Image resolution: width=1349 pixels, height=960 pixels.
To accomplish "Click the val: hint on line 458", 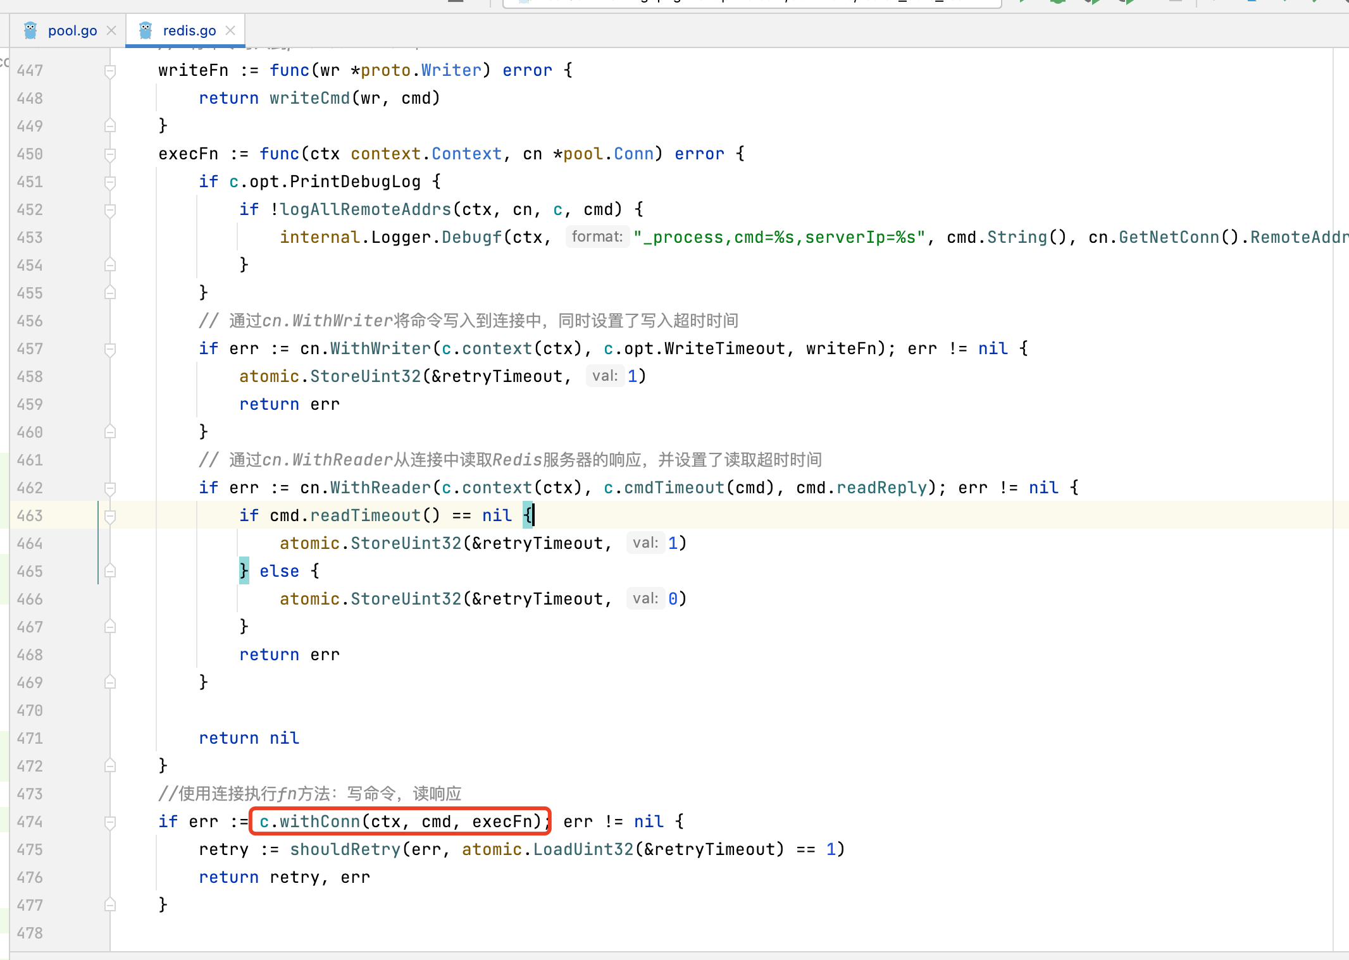I will (x=605, y=376).
